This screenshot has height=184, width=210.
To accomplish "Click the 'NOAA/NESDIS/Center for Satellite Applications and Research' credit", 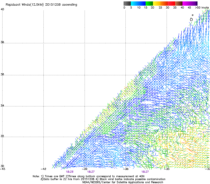I will (x=123, y=182).
